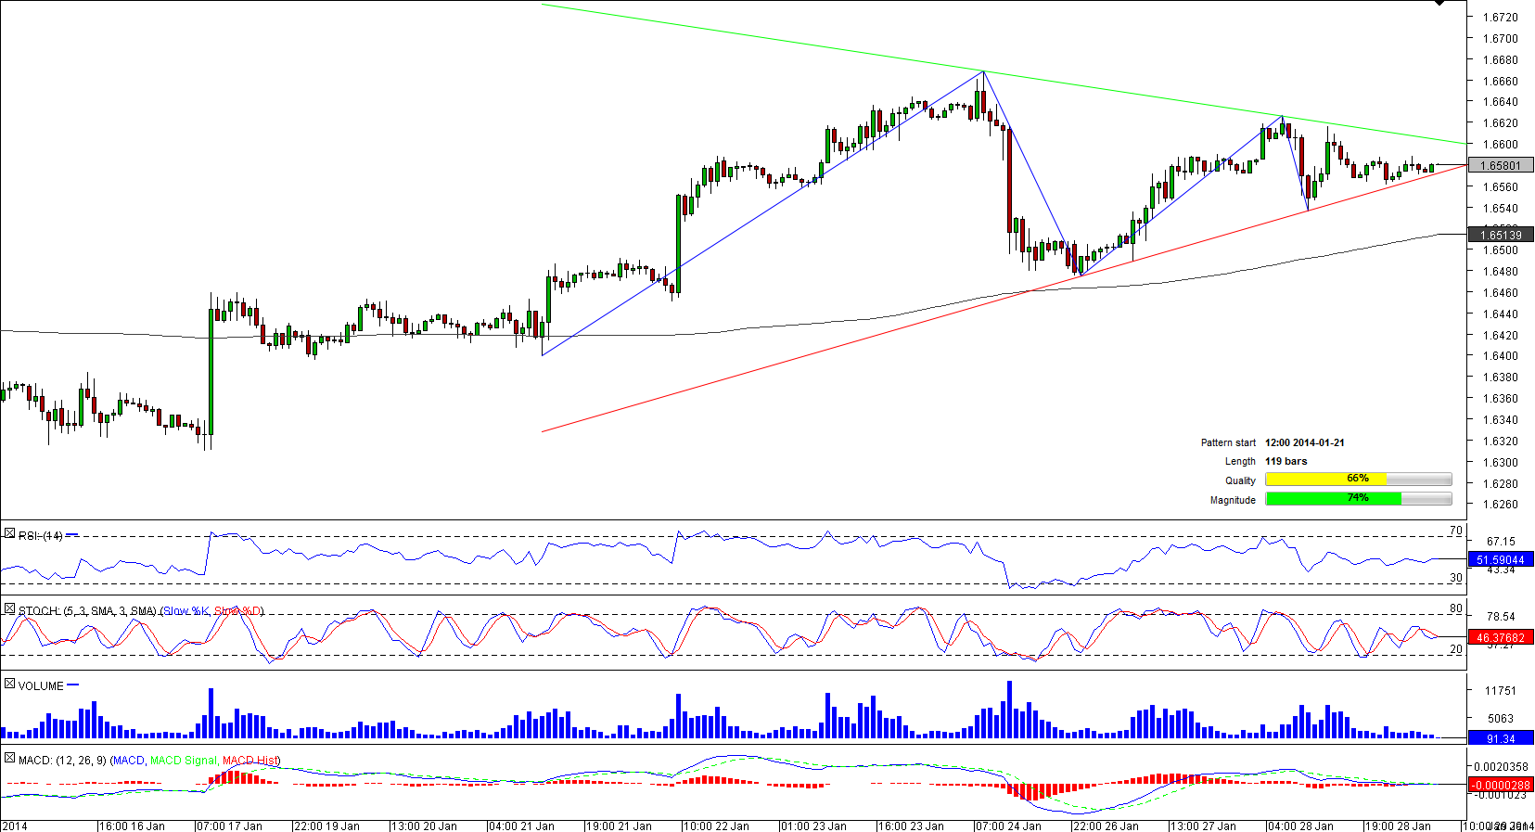1535x832 pixels.
Task: Close the RSI (14) indicator panel
Action: pyautogui.click(x=9, y=534)
